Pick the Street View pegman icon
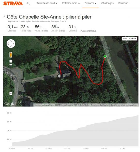The height and width of the screenshot is (152, 140). click(11, 54)
